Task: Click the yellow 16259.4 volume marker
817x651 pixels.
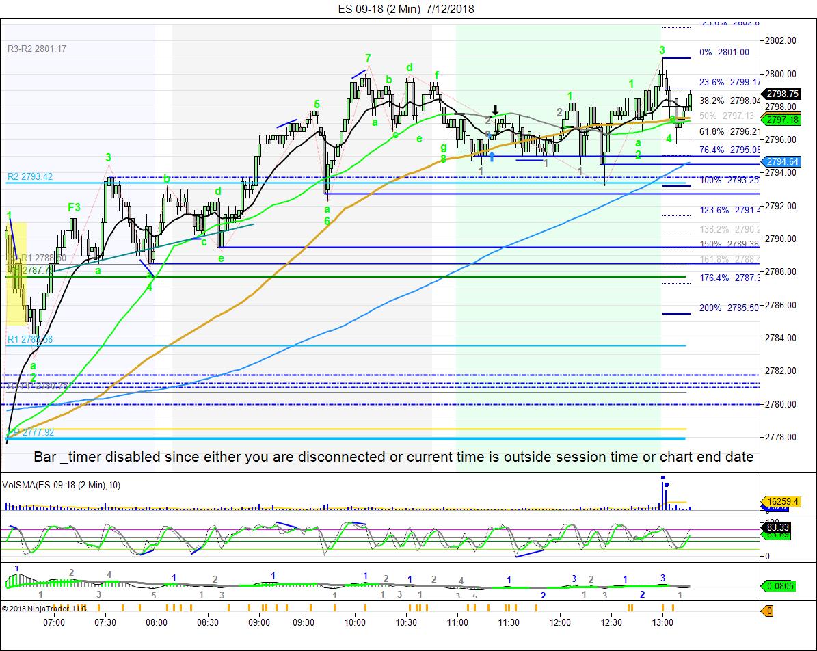Action: (x=781, y=501)
